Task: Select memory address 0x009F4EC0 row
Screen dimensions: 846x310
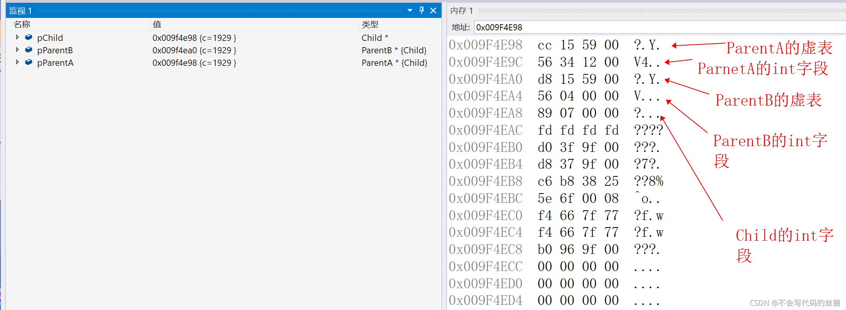Action: pos(556,215)
